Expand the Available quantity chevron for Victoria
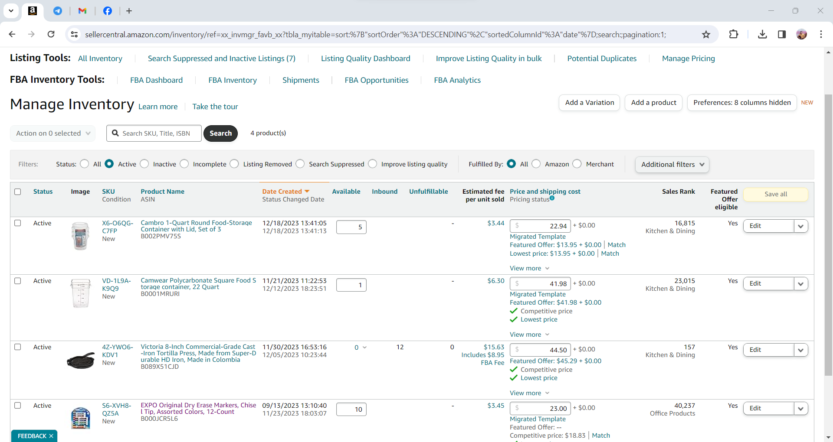The width and height of the screenshot is (833, 442). coord(364,348)
